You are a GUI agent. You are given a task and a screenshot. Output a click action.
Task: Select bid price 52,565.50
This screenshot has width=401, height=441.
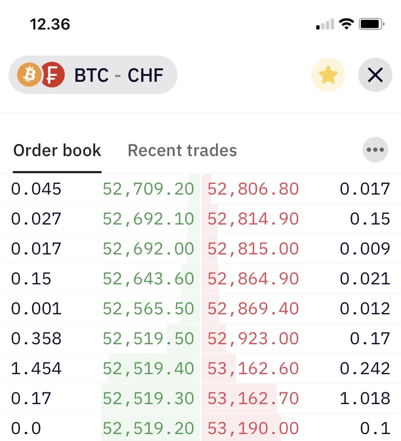[x=148, y=308]
